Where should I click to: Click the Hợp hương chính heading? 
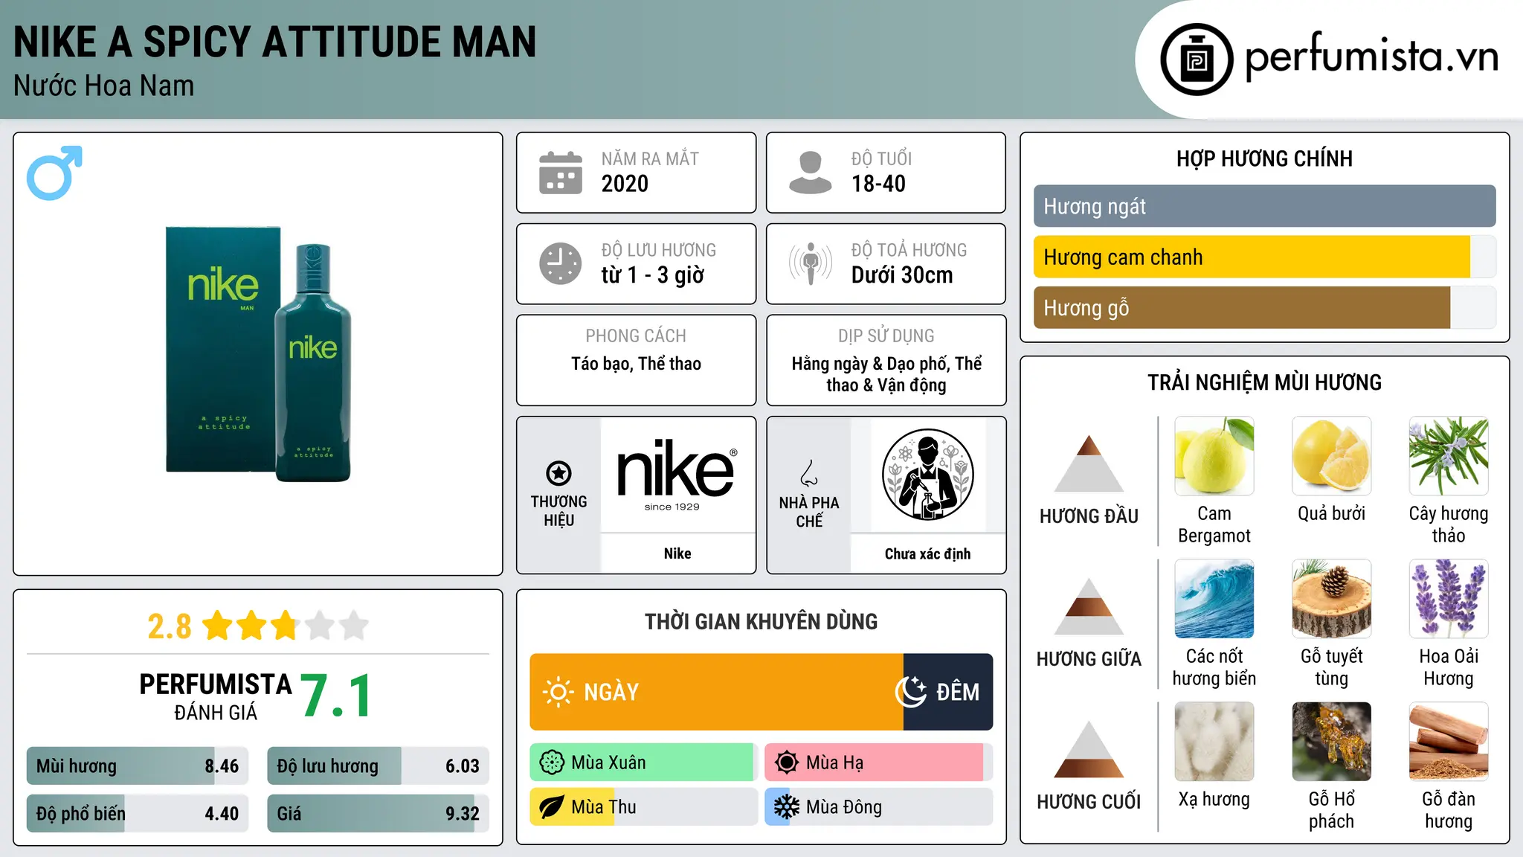pos(1264,158)
